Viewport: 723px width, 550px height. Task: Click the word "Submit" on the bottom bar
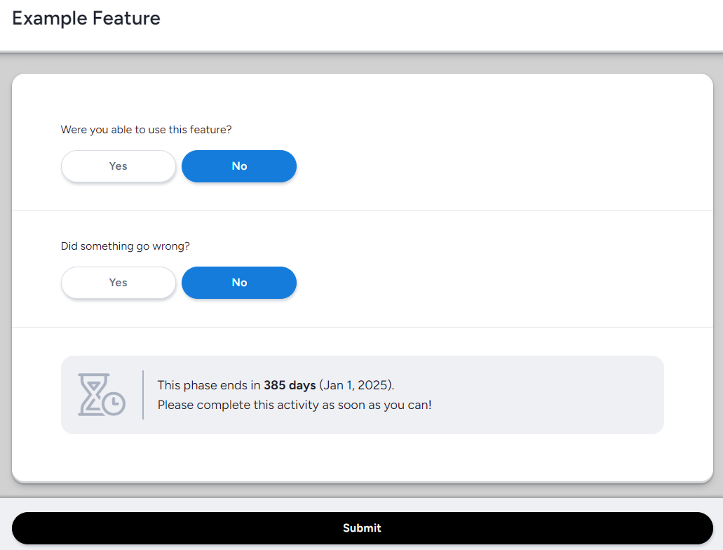[x=362, y=528]
